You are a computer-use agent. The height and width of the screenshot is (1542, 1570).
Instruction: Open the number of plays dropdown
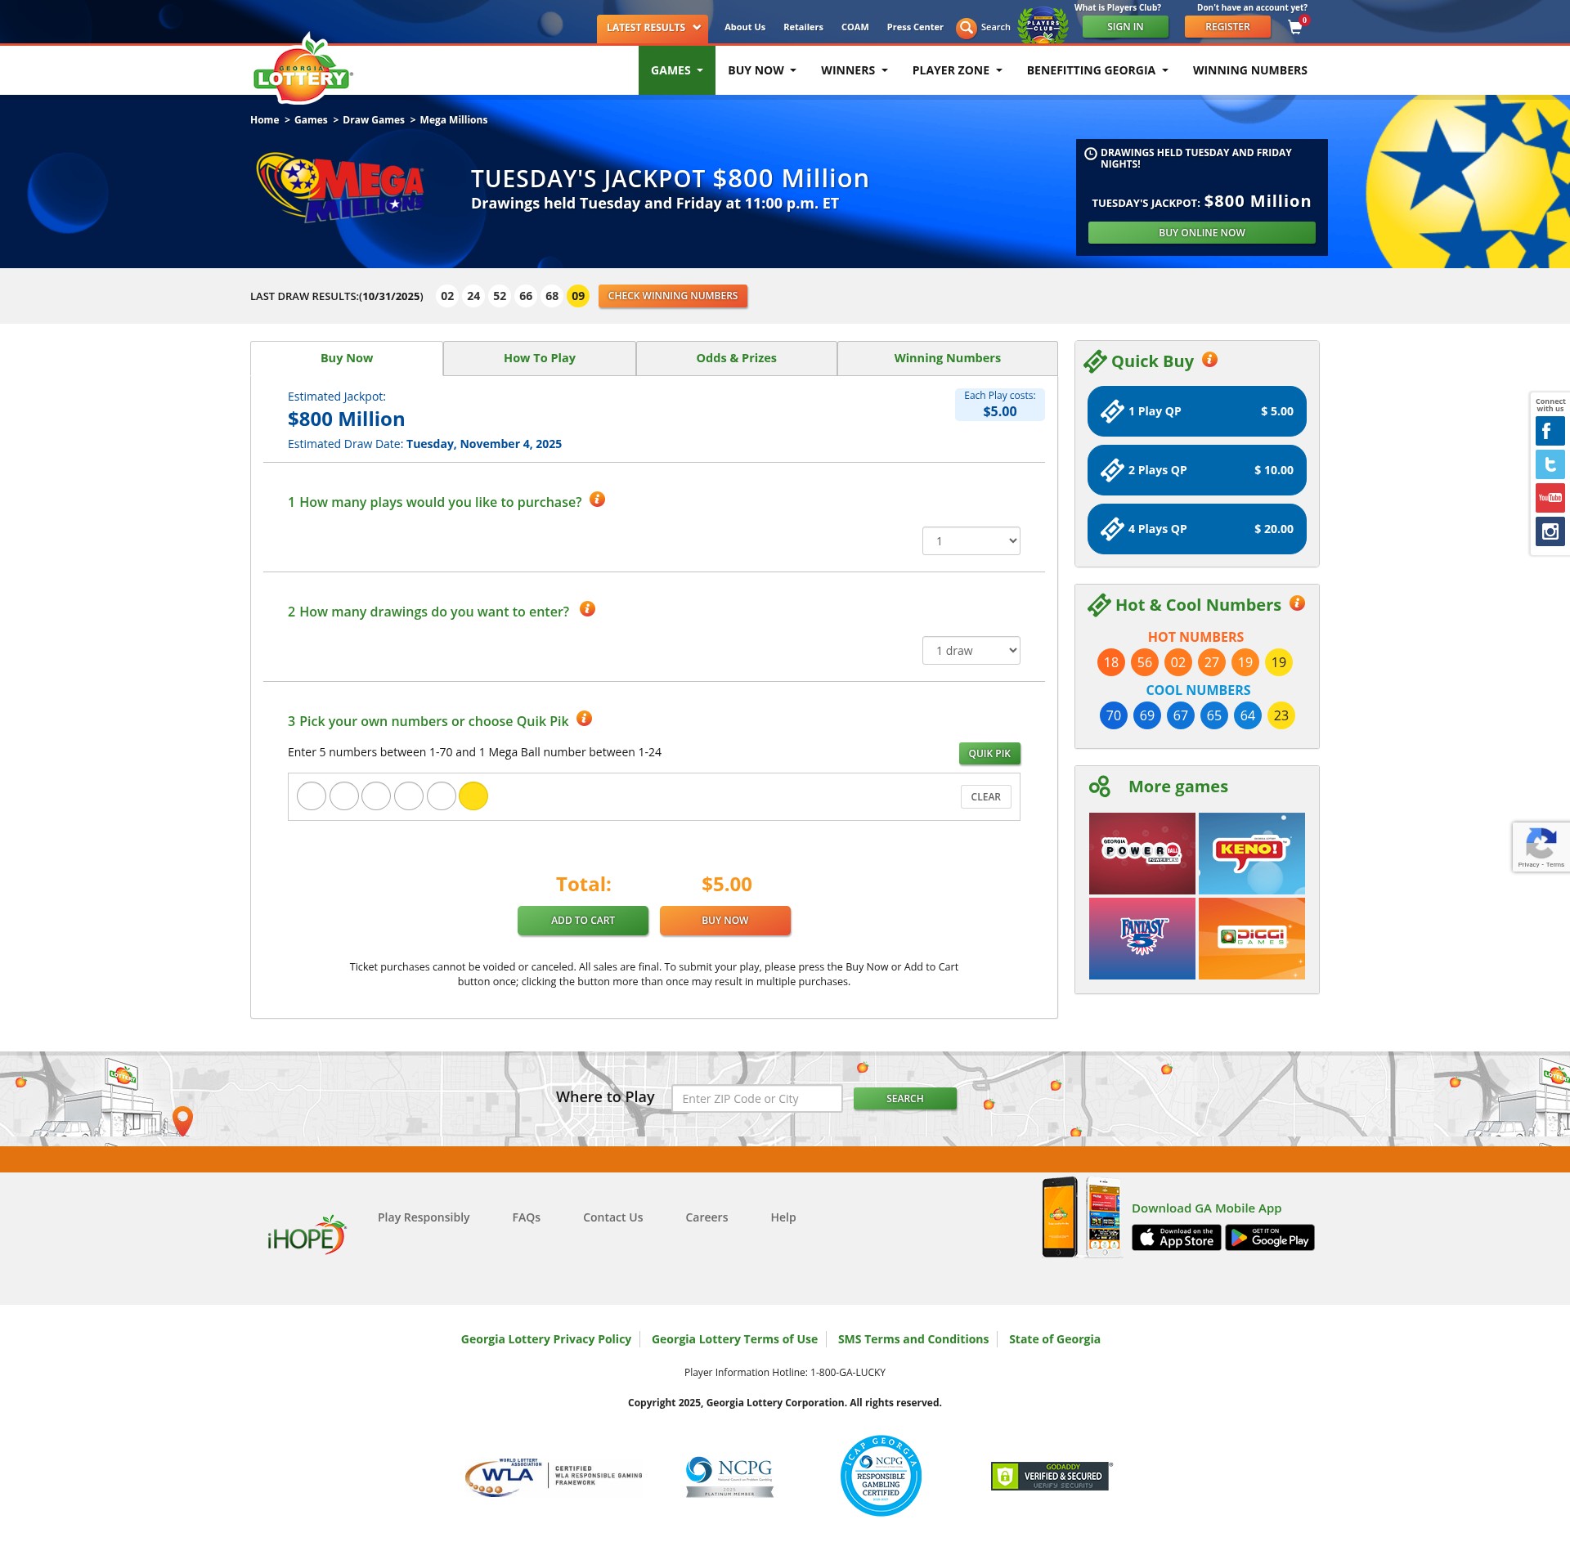[971, 540]
